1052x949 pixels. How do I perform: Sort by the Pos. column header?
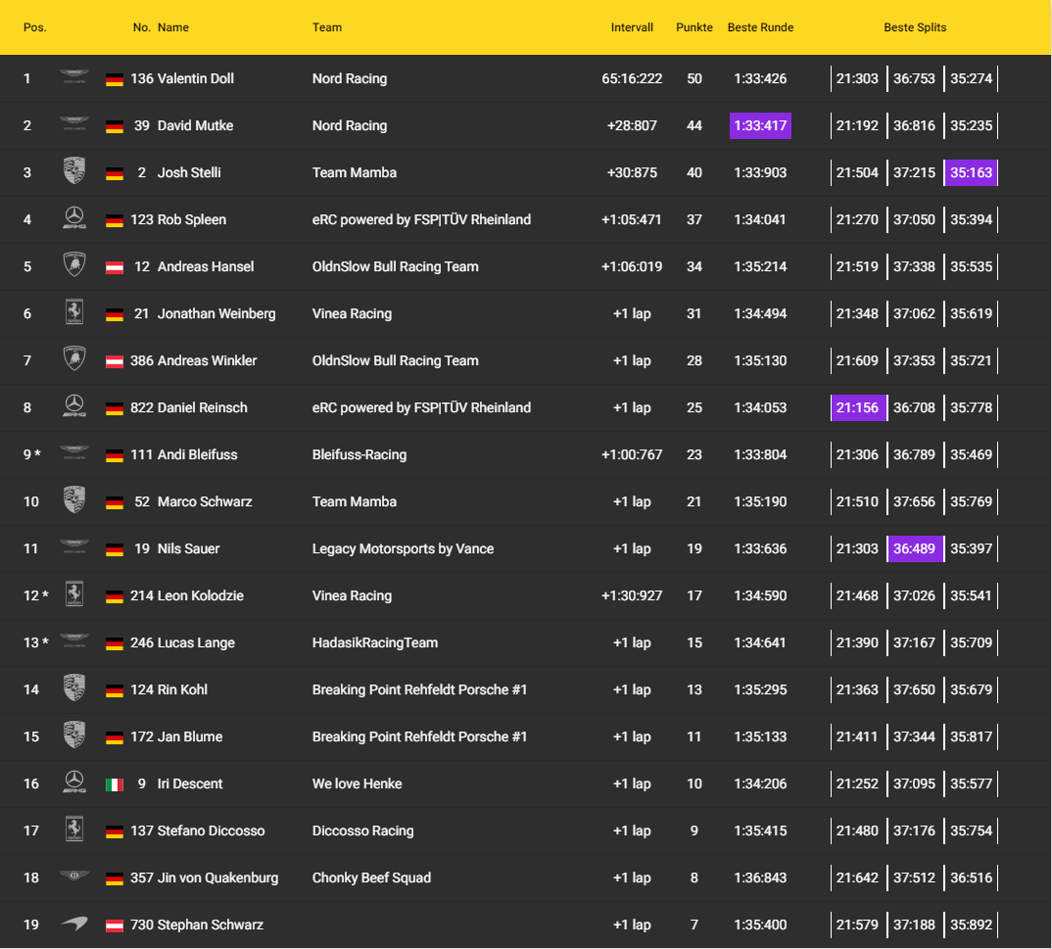pyautogui.click(x=35, y=27)
